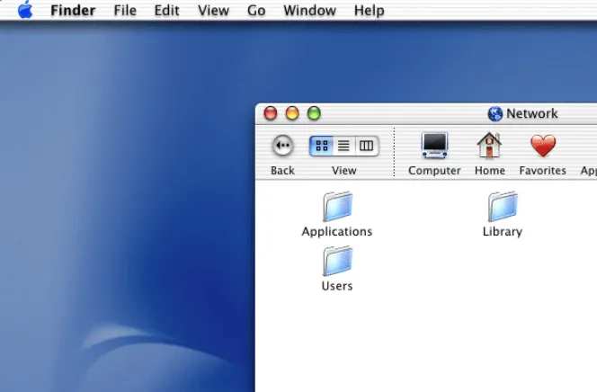597x392 pixels.
Task: Open the Apple menu
Action: (25, 10)
